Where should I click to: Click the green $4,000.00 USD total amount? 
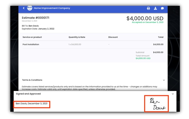[143, 58]
